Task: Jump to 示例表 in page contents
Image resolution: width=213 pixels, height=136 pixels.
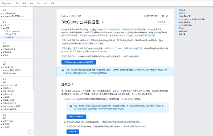Action: pyautogui.click(x=181, y=28)
